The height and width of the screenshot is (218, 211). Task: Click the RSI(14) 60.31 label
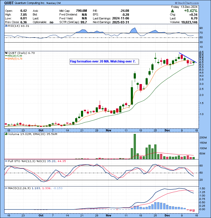(x=18, y=26)
